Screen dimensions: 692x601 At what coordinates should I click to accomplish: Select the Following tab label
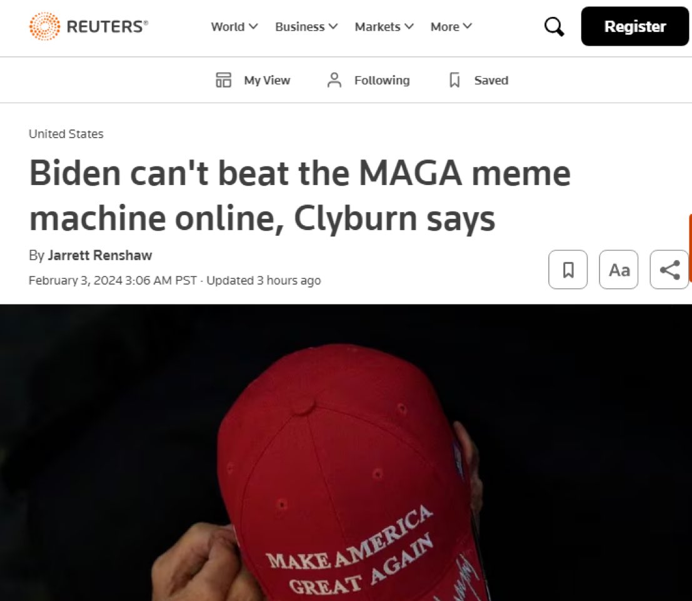click(382, 81)
